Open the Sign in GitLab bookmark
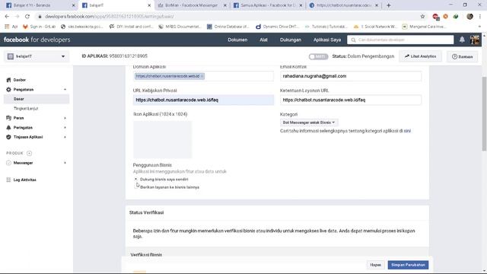Viewport: 487px width, 274px height. (x=39, y=27)
